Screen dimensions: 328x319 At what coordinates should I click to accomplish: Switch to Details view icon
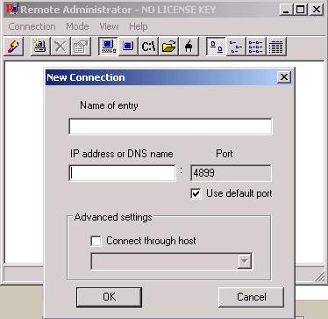(276, 47)
